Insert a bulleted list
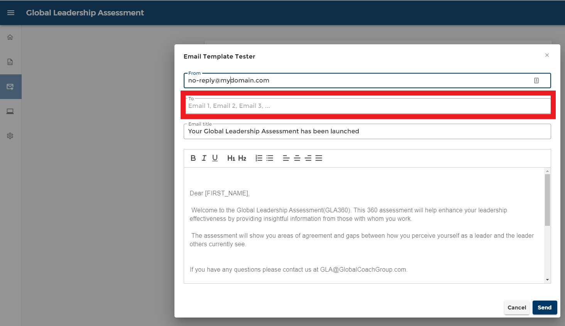Image resolution: width=565 pixels, height=326 pixels. pyautogui.click(x=270, y=158)
